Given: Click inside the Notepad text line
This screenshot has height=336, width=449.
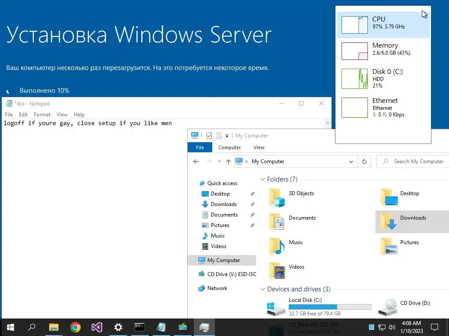Looking at the screenshot, I should 88,123.
